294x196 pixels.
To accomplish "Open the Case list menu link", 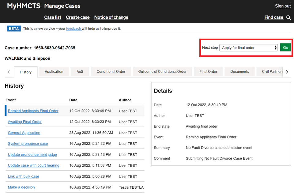I will click(53, 17).
